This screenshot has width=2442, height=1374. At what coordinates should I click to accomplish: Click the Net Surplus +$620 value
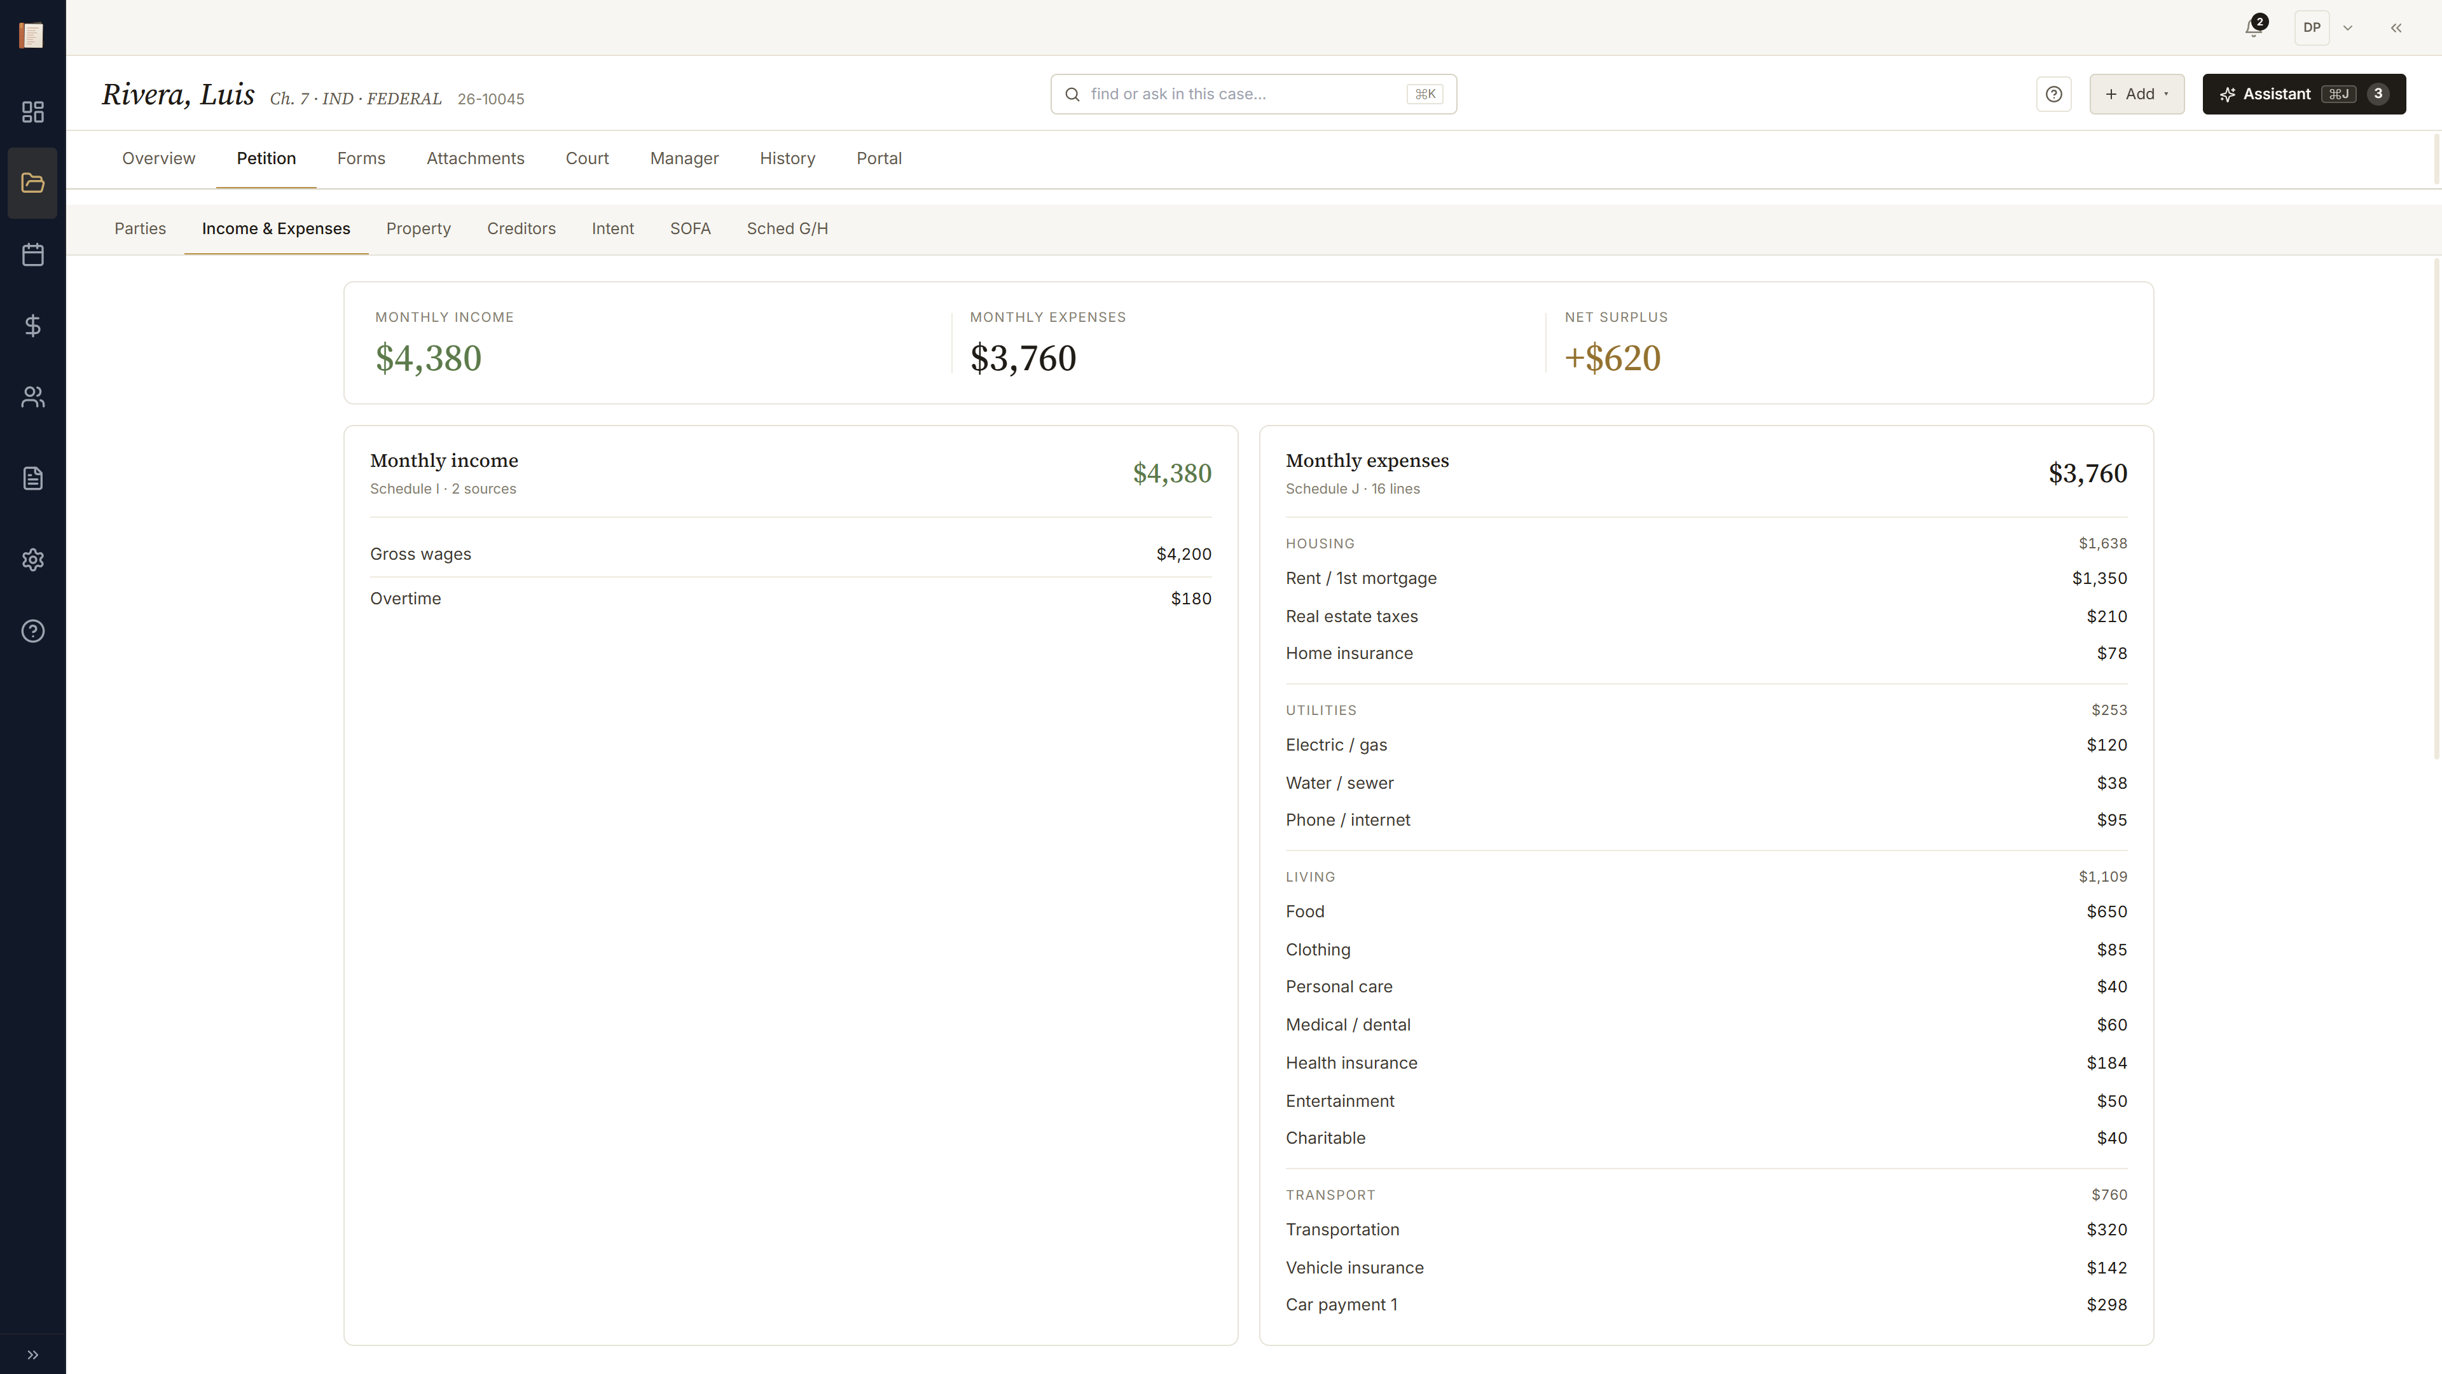[x=1611, y=358]
